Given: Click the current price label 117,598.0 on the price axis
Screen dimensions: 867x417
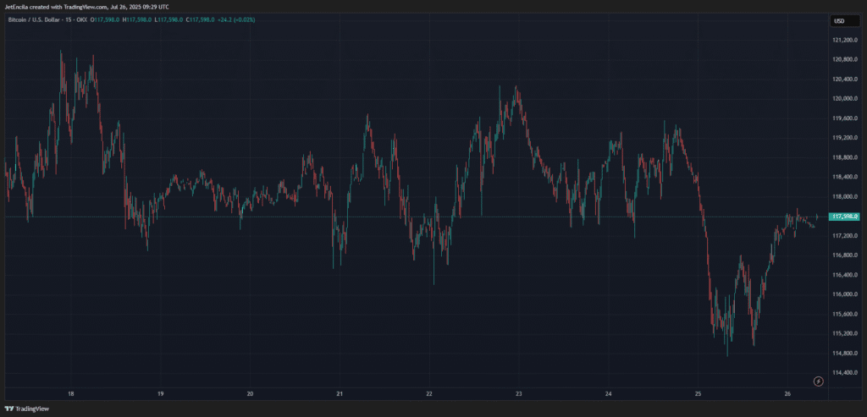Looking at the screenshot, I should 847,217.
